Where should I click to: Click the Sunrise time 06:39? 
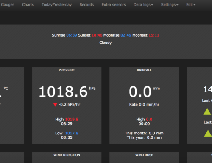click(x=72, y=35)
